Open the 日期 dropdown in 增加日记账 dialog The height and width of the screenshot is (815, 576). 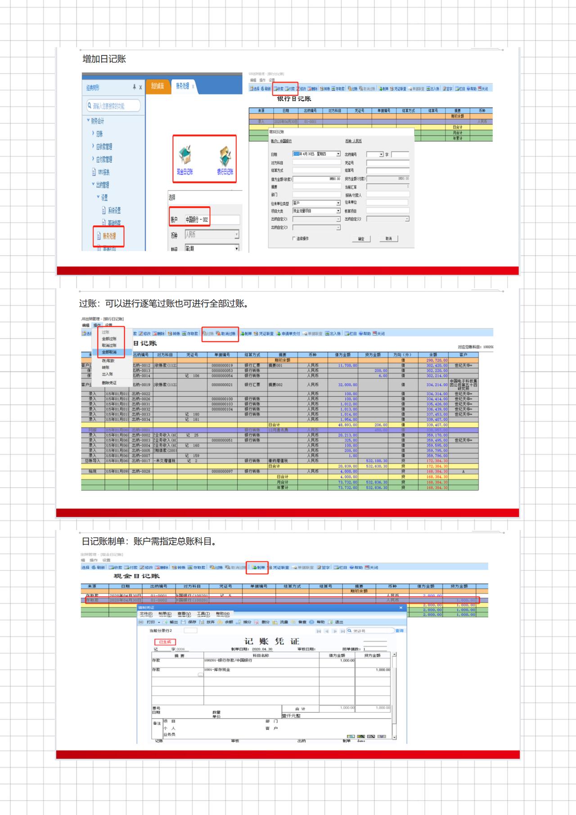pos(338,154)
